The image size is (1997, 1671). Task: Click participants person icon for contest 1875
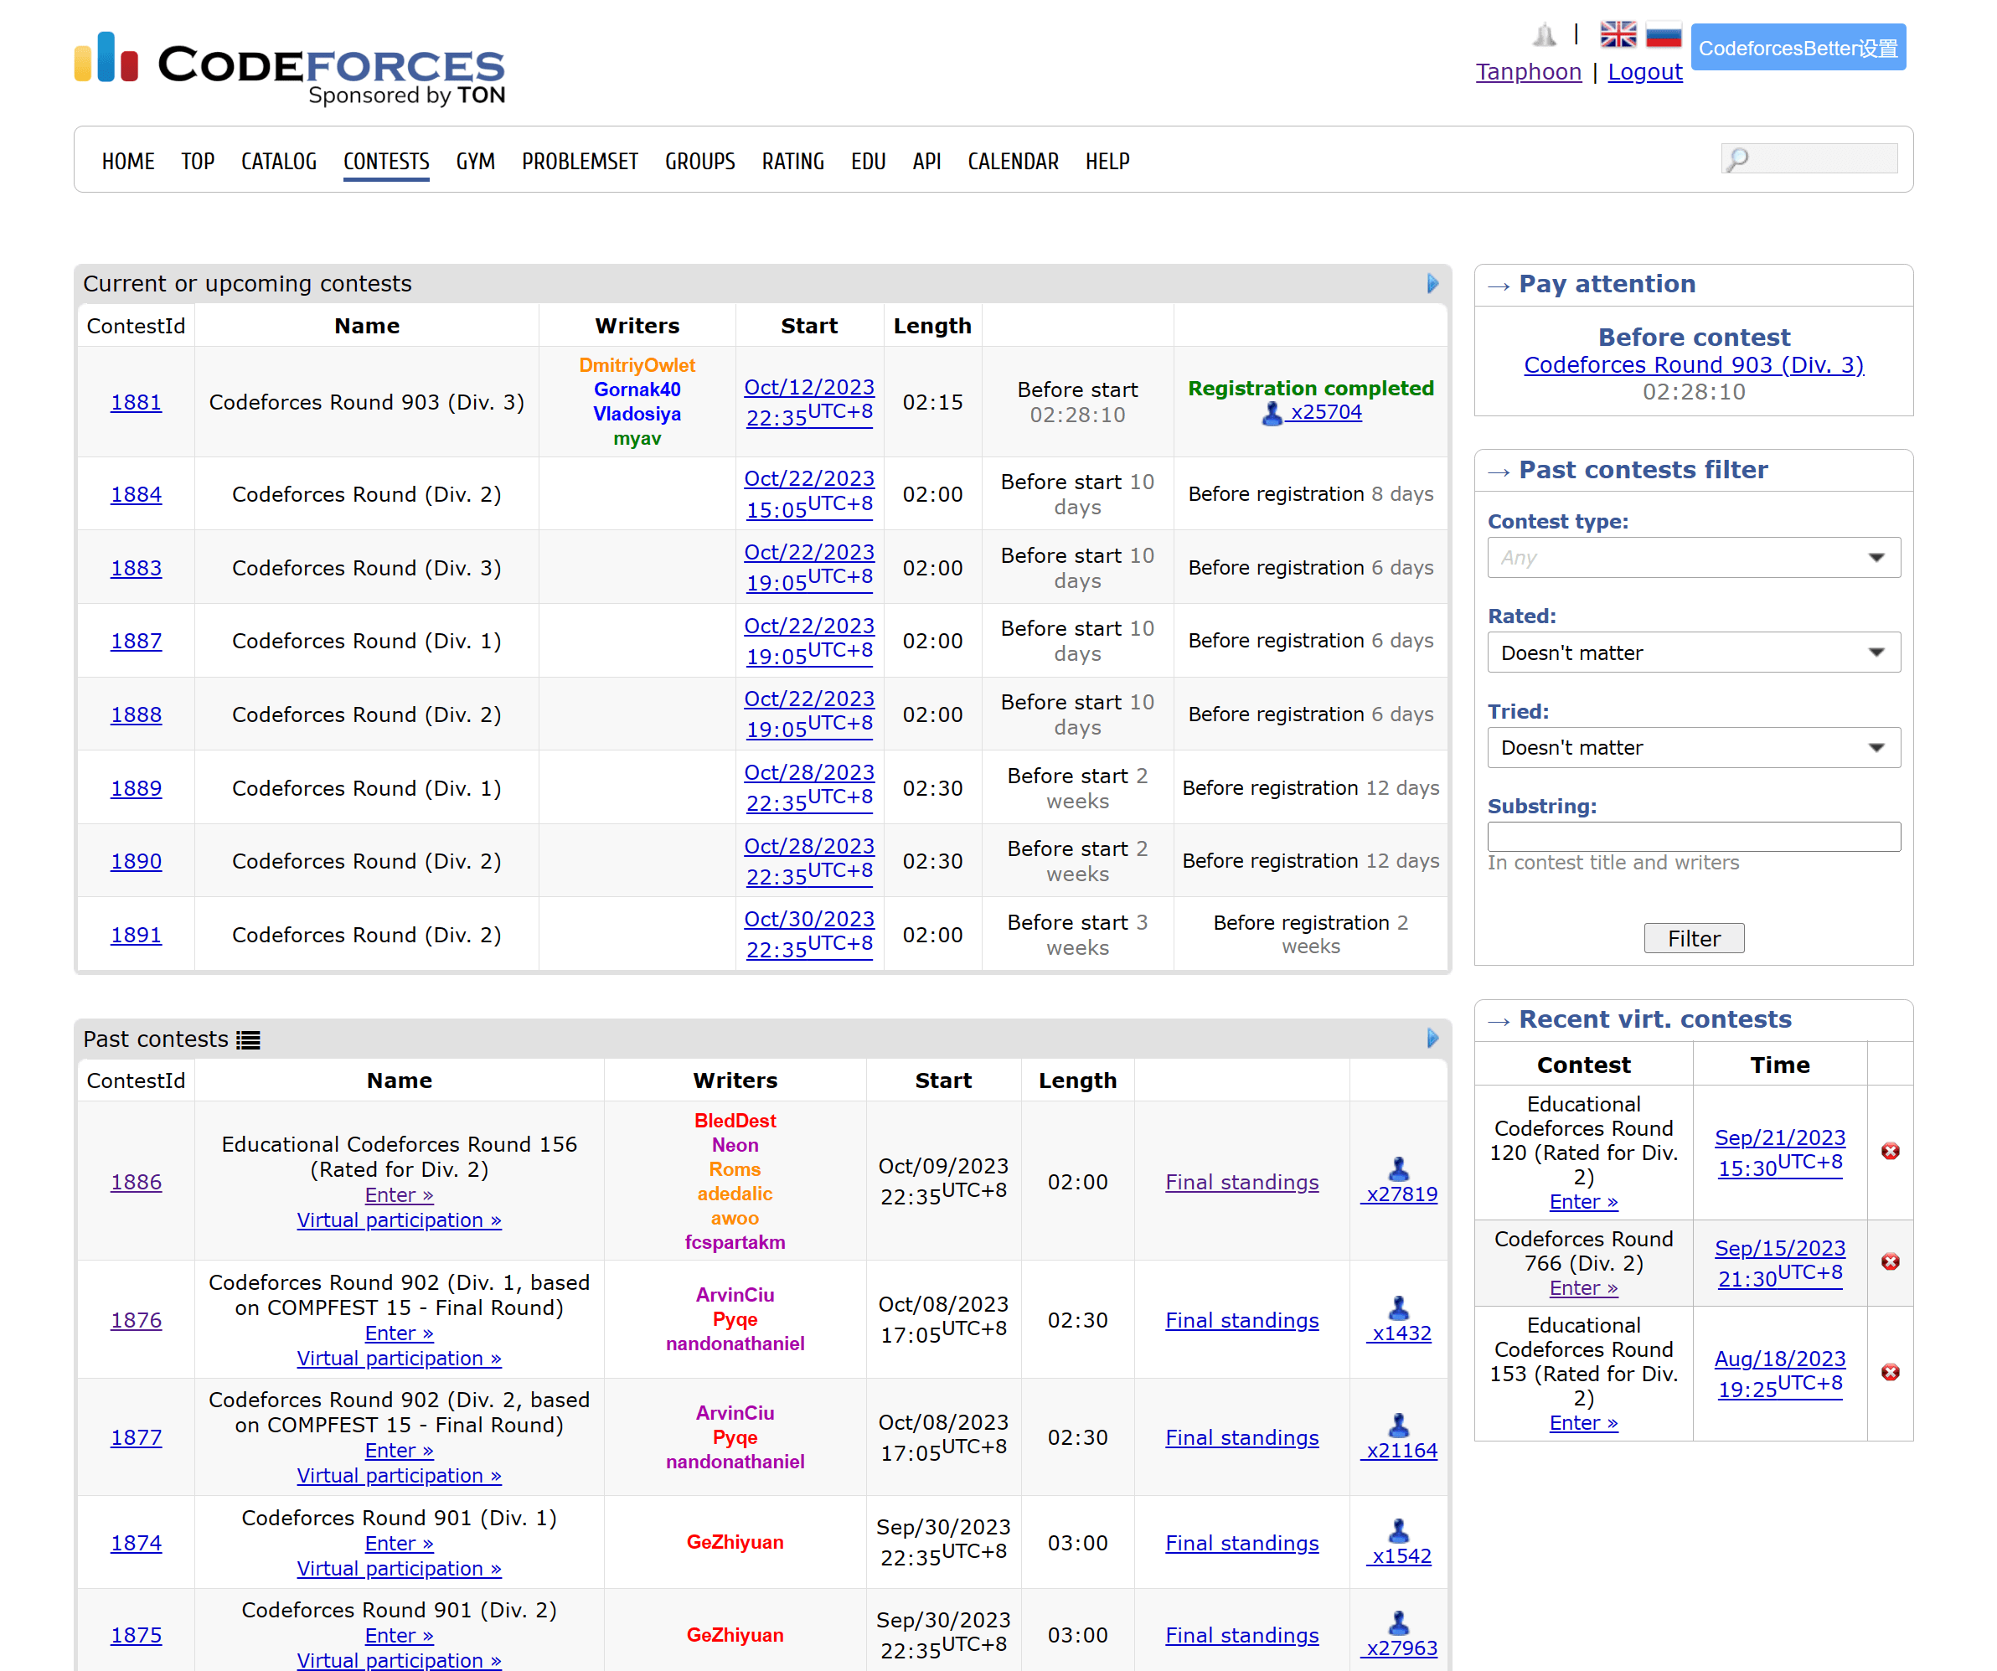[x=1398, y=1622]
